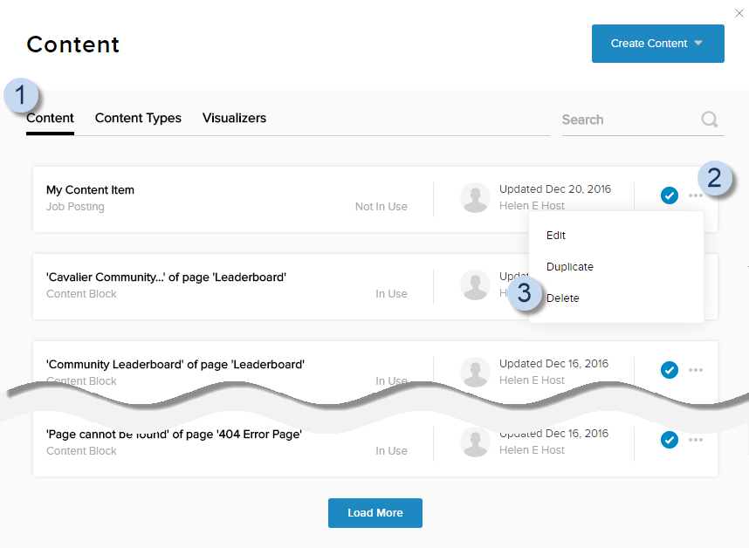
Task: Choose Duplicate in the context menu
Action: (569, 267)
